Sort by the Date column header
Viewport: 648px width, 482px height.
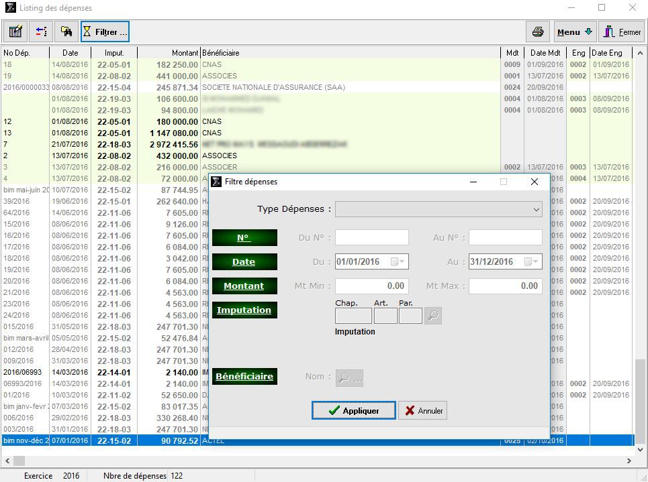71,53
